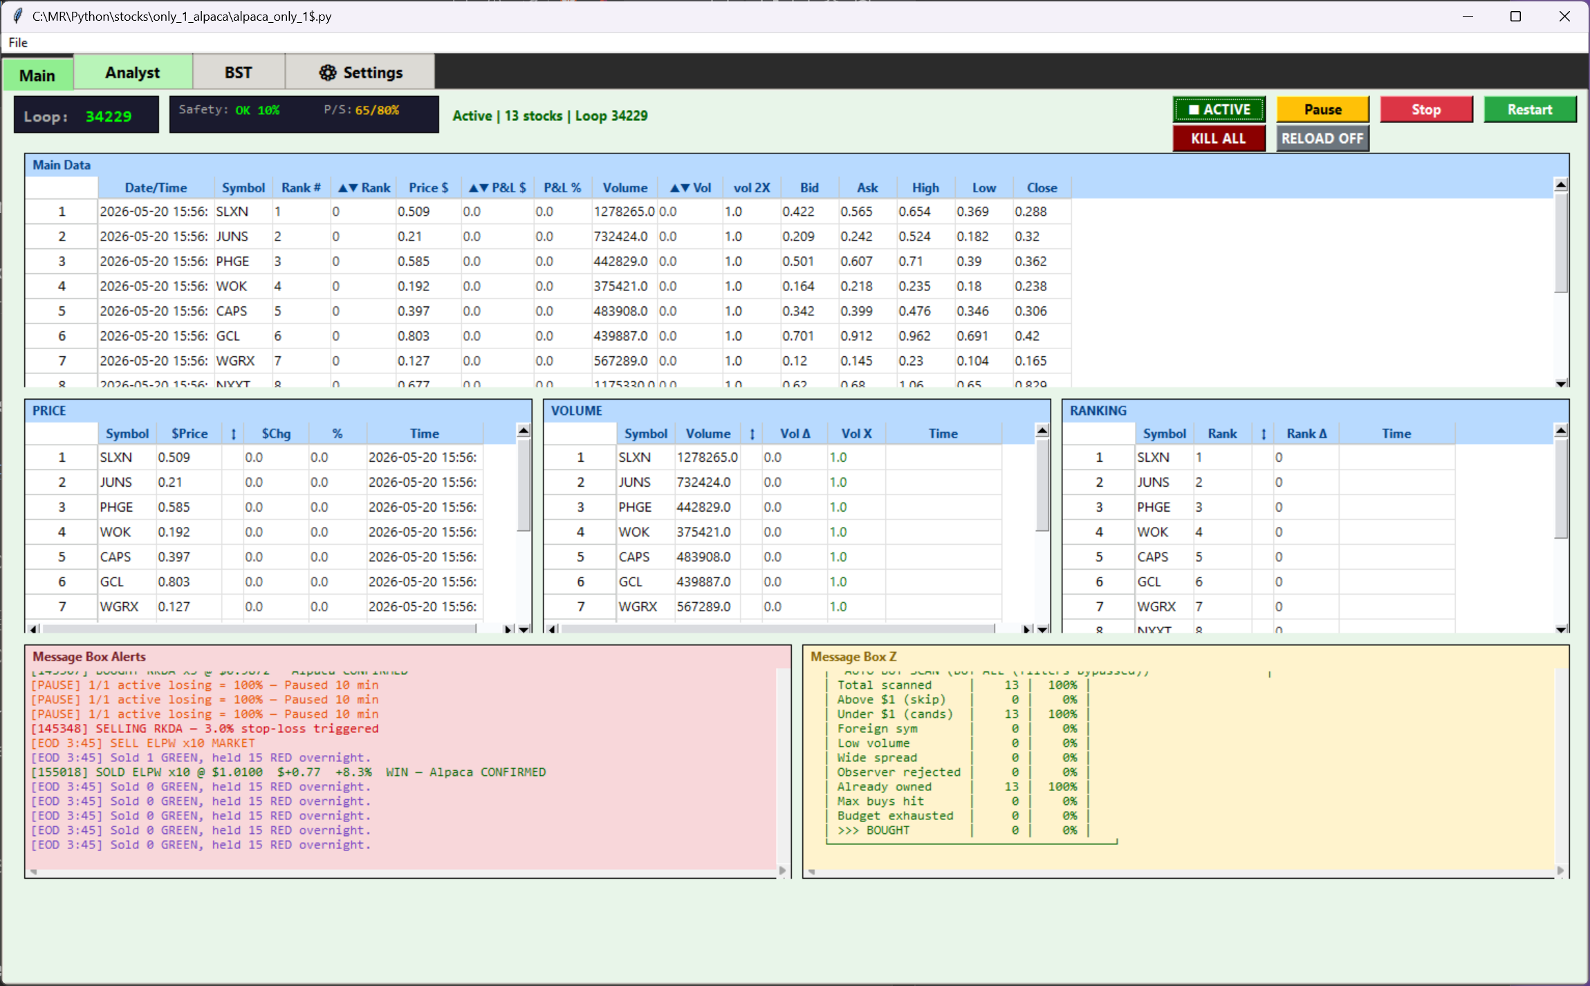Sort Main Data by Rank # column
The image size is (1590, 986).
301,188
